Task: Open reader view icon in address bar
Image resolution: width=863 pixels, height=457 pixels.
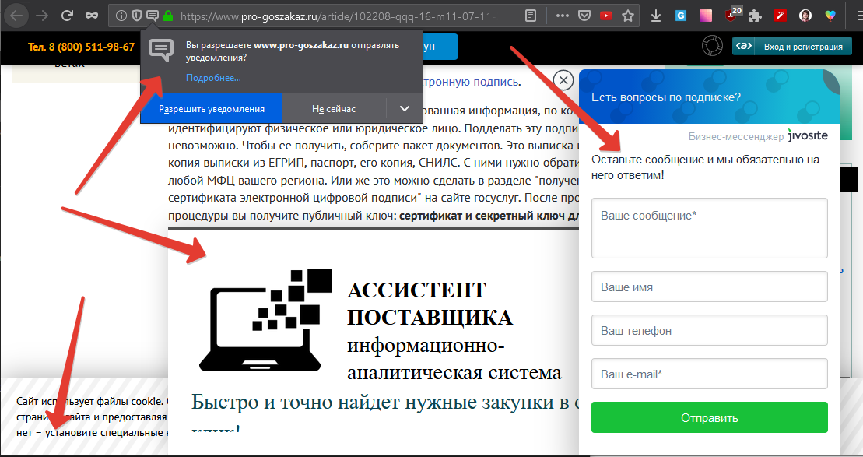Action: (x=530, y=15)
